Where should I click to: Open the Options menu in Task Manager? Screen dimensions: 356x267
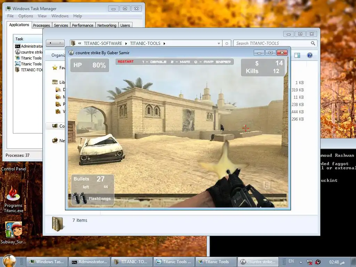pyautogui.click(x=26, y=16)
